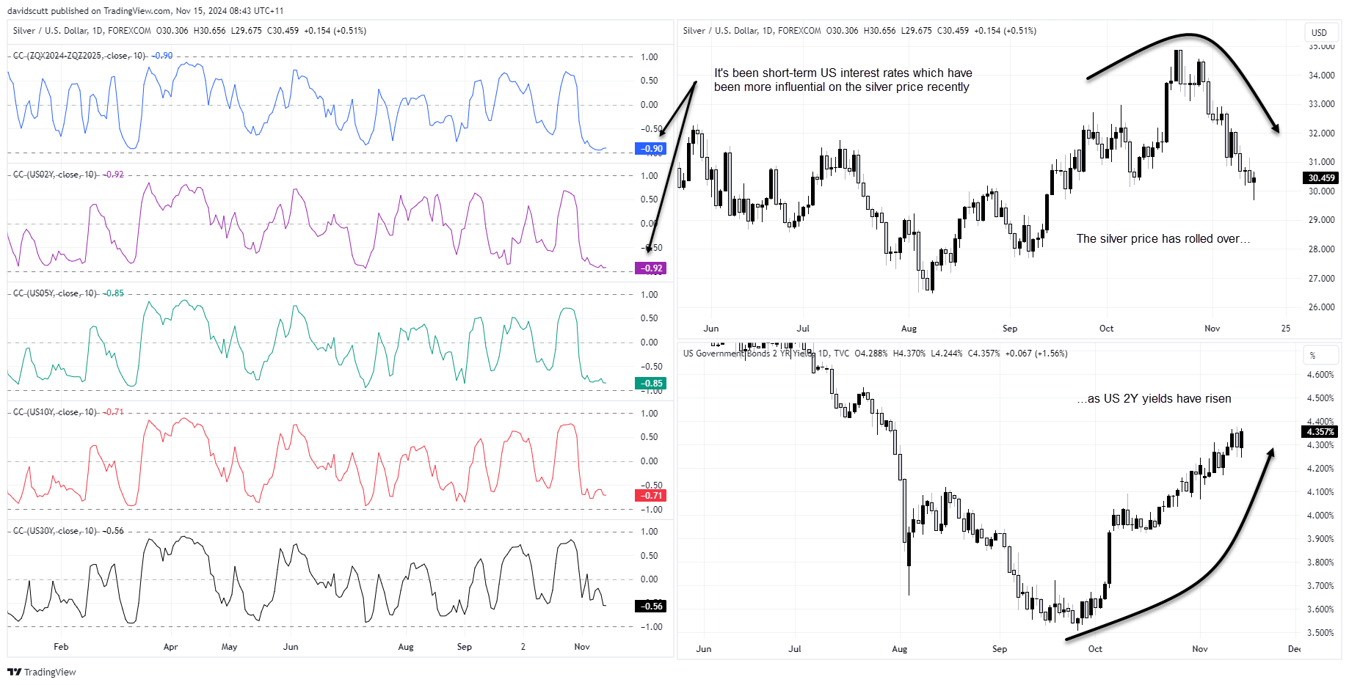This screenshot has height=685, width=1349.
Task: Click the '…as US 2Y yields have risen' annotation
Action: tap(1155, 399)
